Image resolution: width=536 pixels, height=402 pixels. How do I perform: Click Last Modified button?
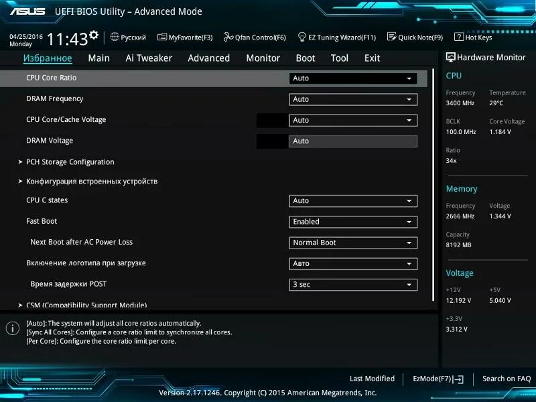[x=372, y=379]
